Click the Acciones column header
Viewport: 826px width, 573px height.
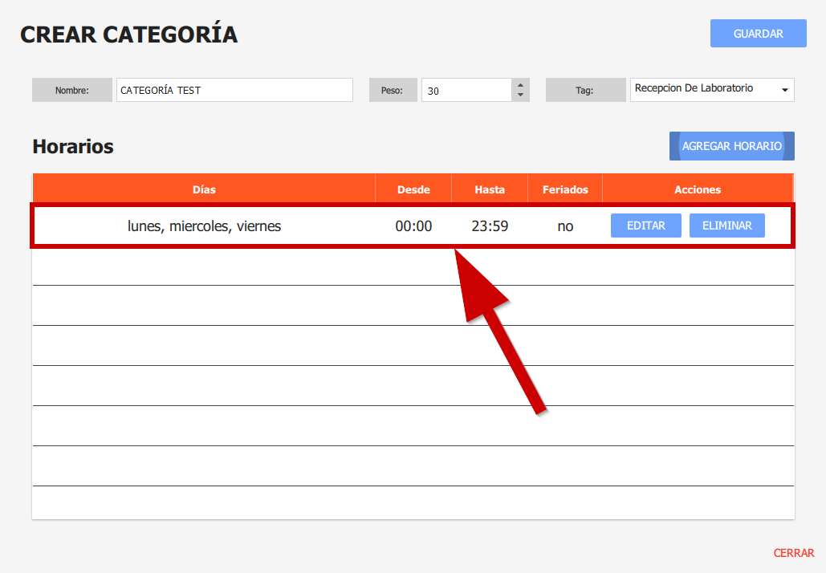click(x=698, y=189)
